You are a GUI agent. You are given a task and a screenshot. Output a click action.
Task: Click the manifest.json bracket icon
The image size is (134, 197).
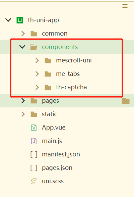tap(34, 154)
